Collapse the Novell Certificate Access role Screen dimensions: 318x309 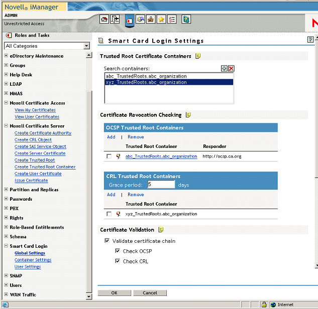[7, 103]
